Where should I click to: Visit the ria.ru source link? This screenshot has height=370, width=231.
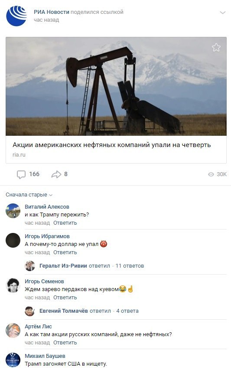point(19,155)
